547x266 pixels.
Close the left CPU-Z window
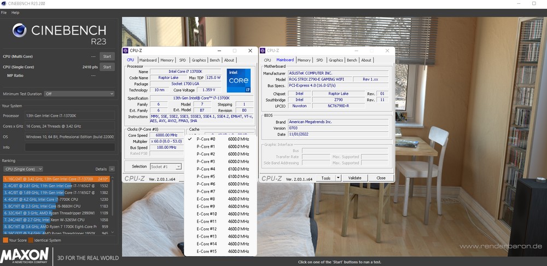tap(250, 50)
